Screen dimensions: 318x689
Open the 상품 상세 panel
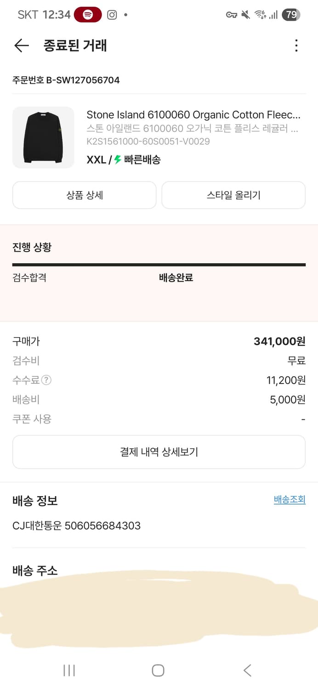tap(84, 195)
